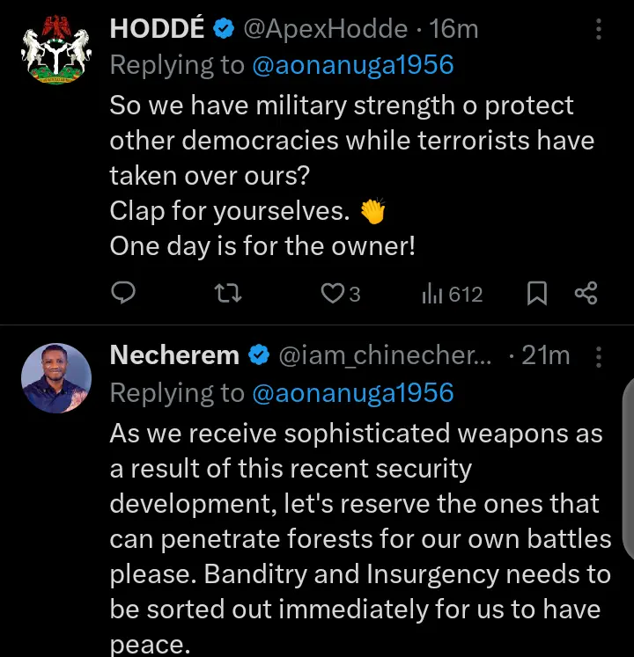Retweet HODDÉ's post

click(x=228, y=294)
